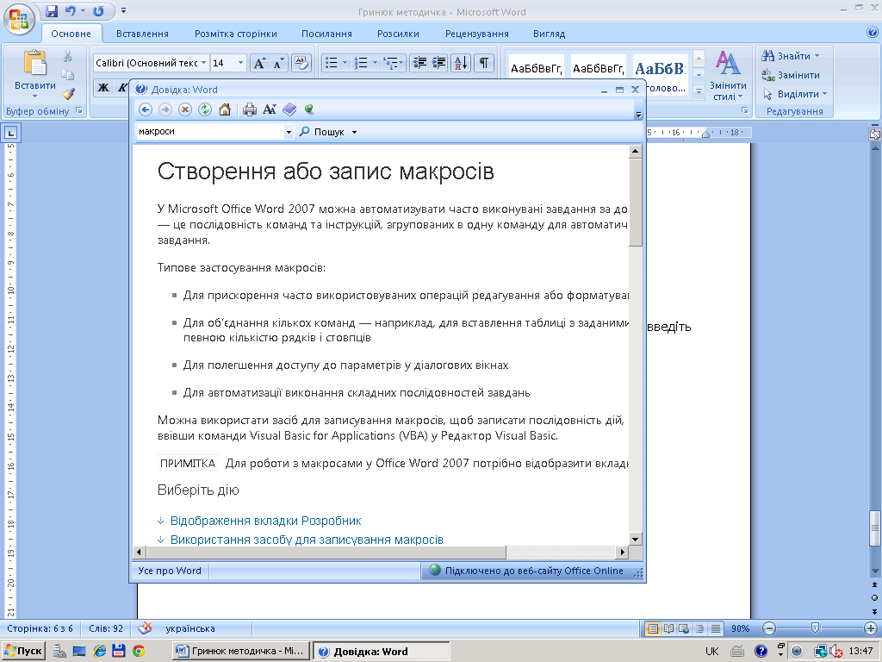Switch to Outline view

pyautogui.click(x=699, y=628)
